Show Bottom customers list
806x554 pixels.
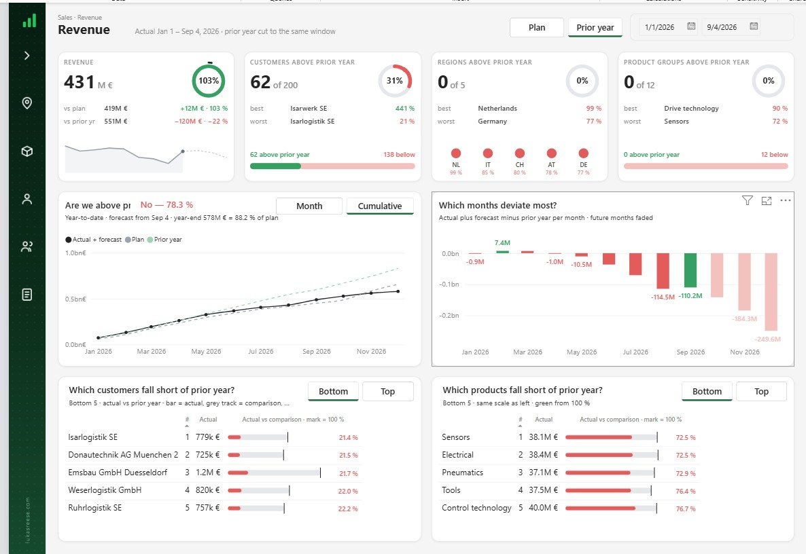pyautogui.click(x=333, y=391)
